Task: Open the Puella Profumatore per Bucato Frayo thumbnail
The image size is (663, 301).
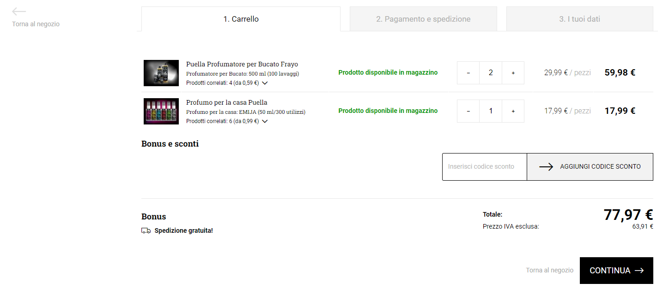Action: point(161,73)
